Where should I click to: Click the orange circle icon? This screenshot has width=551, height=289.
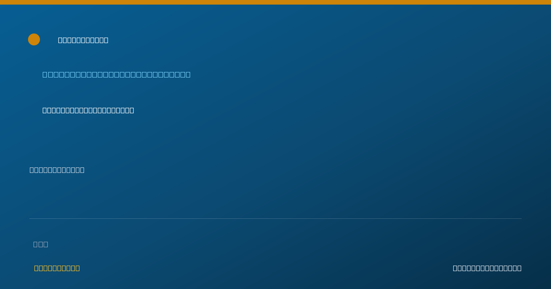tap(34, 39)
